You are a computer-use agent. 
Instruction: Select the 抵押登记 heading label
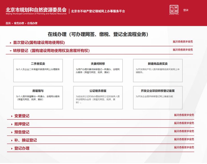[x=22, y=124]
